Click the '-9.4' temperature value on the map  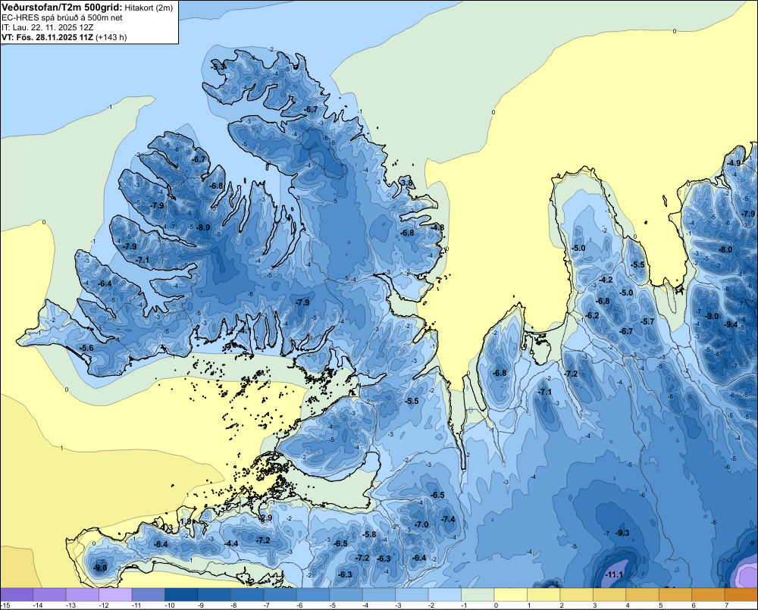(731, 325)
